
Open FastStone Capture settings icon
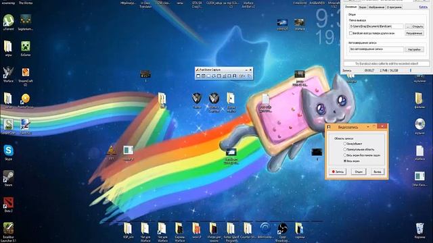[250, 76]
